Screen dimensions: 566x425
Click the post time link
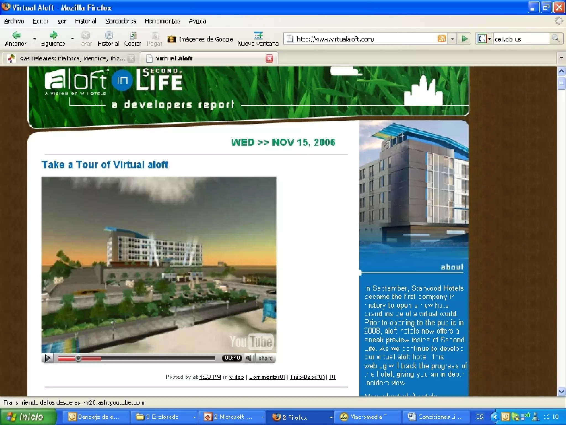[x=210, y=377]
